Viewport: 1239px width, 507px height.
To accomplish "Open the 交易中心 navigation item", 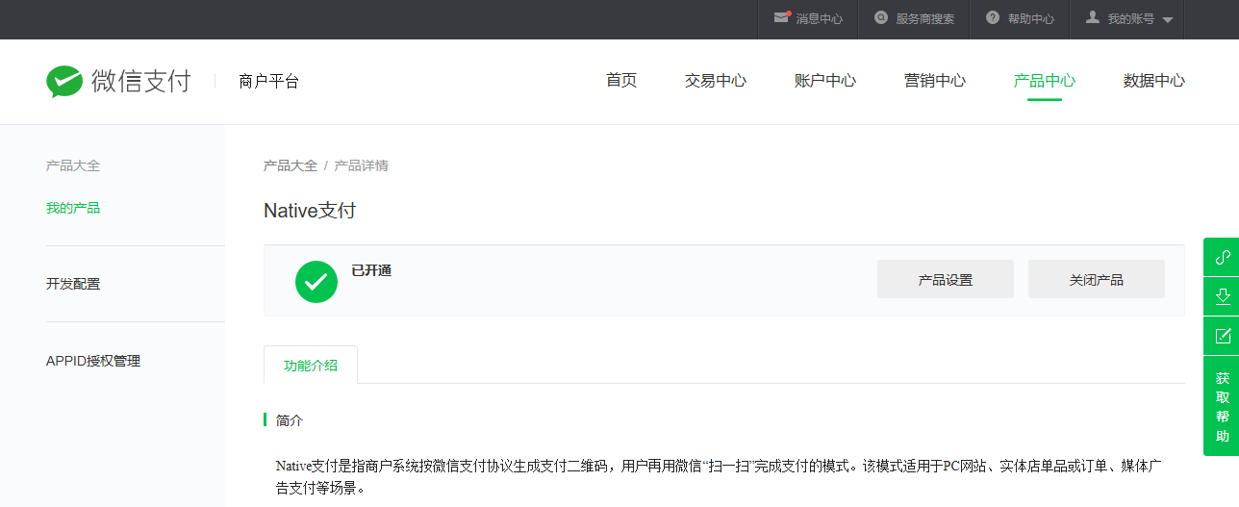I will tap(716, 81).
